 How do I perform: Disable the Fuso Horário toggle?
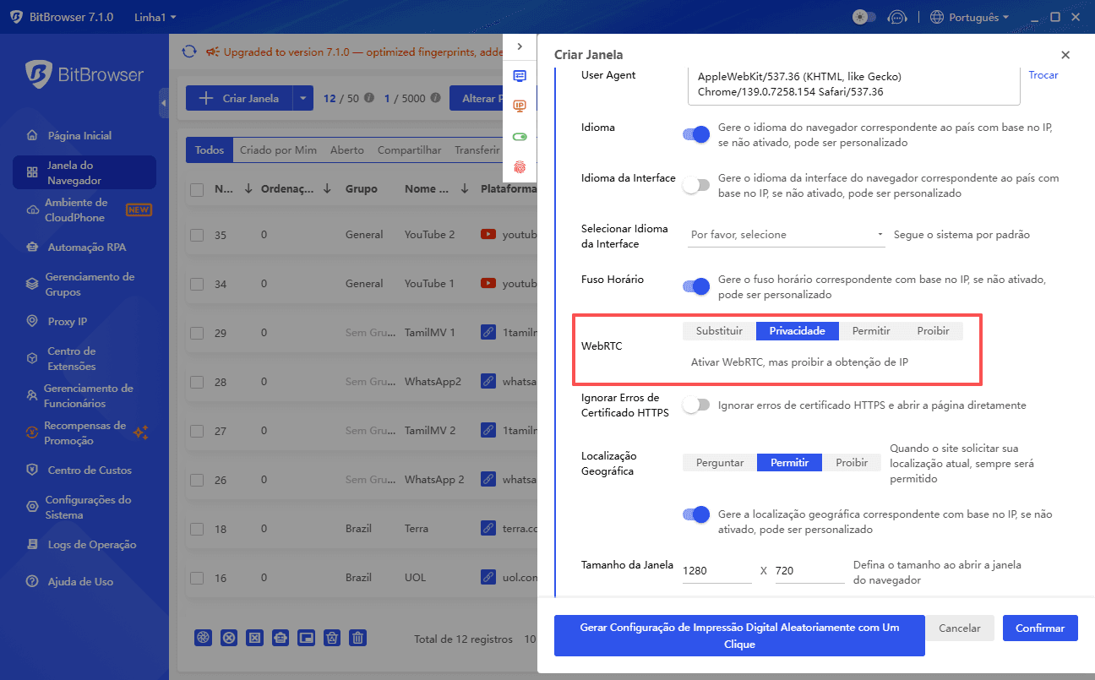pos(695,286)
